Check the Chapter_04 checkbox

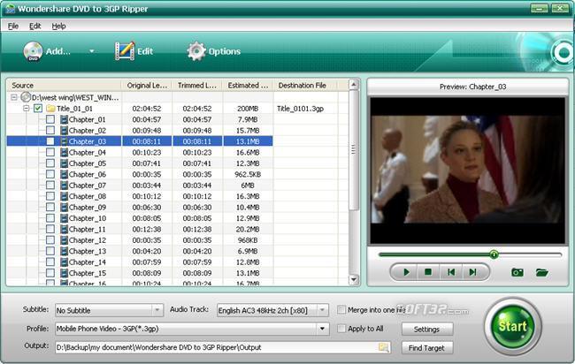point(50,152)
